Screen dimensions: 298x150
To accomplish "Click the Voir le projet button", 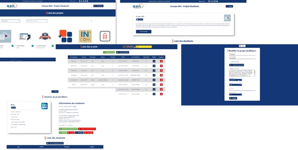I will [x=144, y=32].
